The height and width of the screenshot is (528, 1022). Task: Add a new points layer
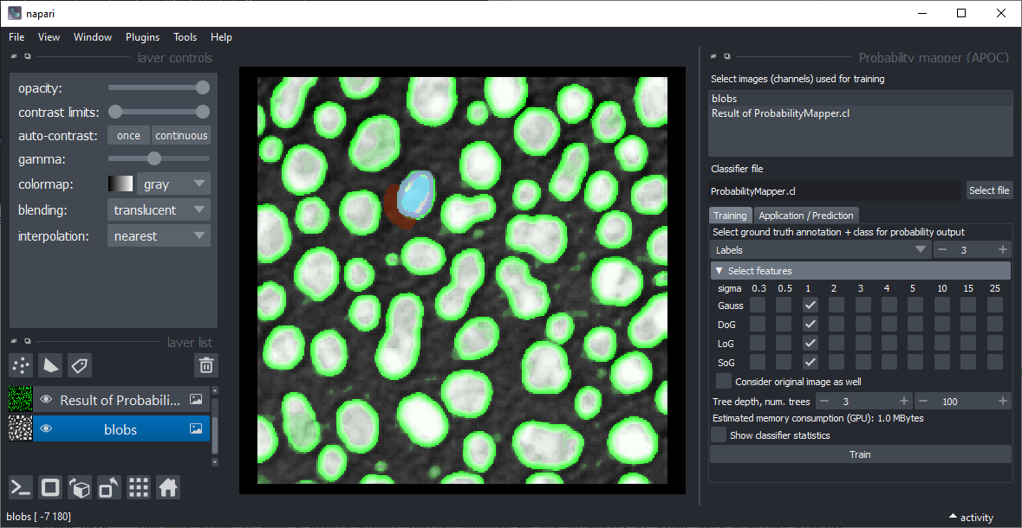(20, 365)
